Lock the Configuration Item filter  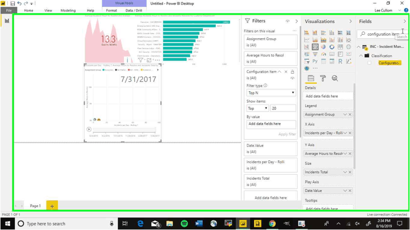click(x=292, y=71)
